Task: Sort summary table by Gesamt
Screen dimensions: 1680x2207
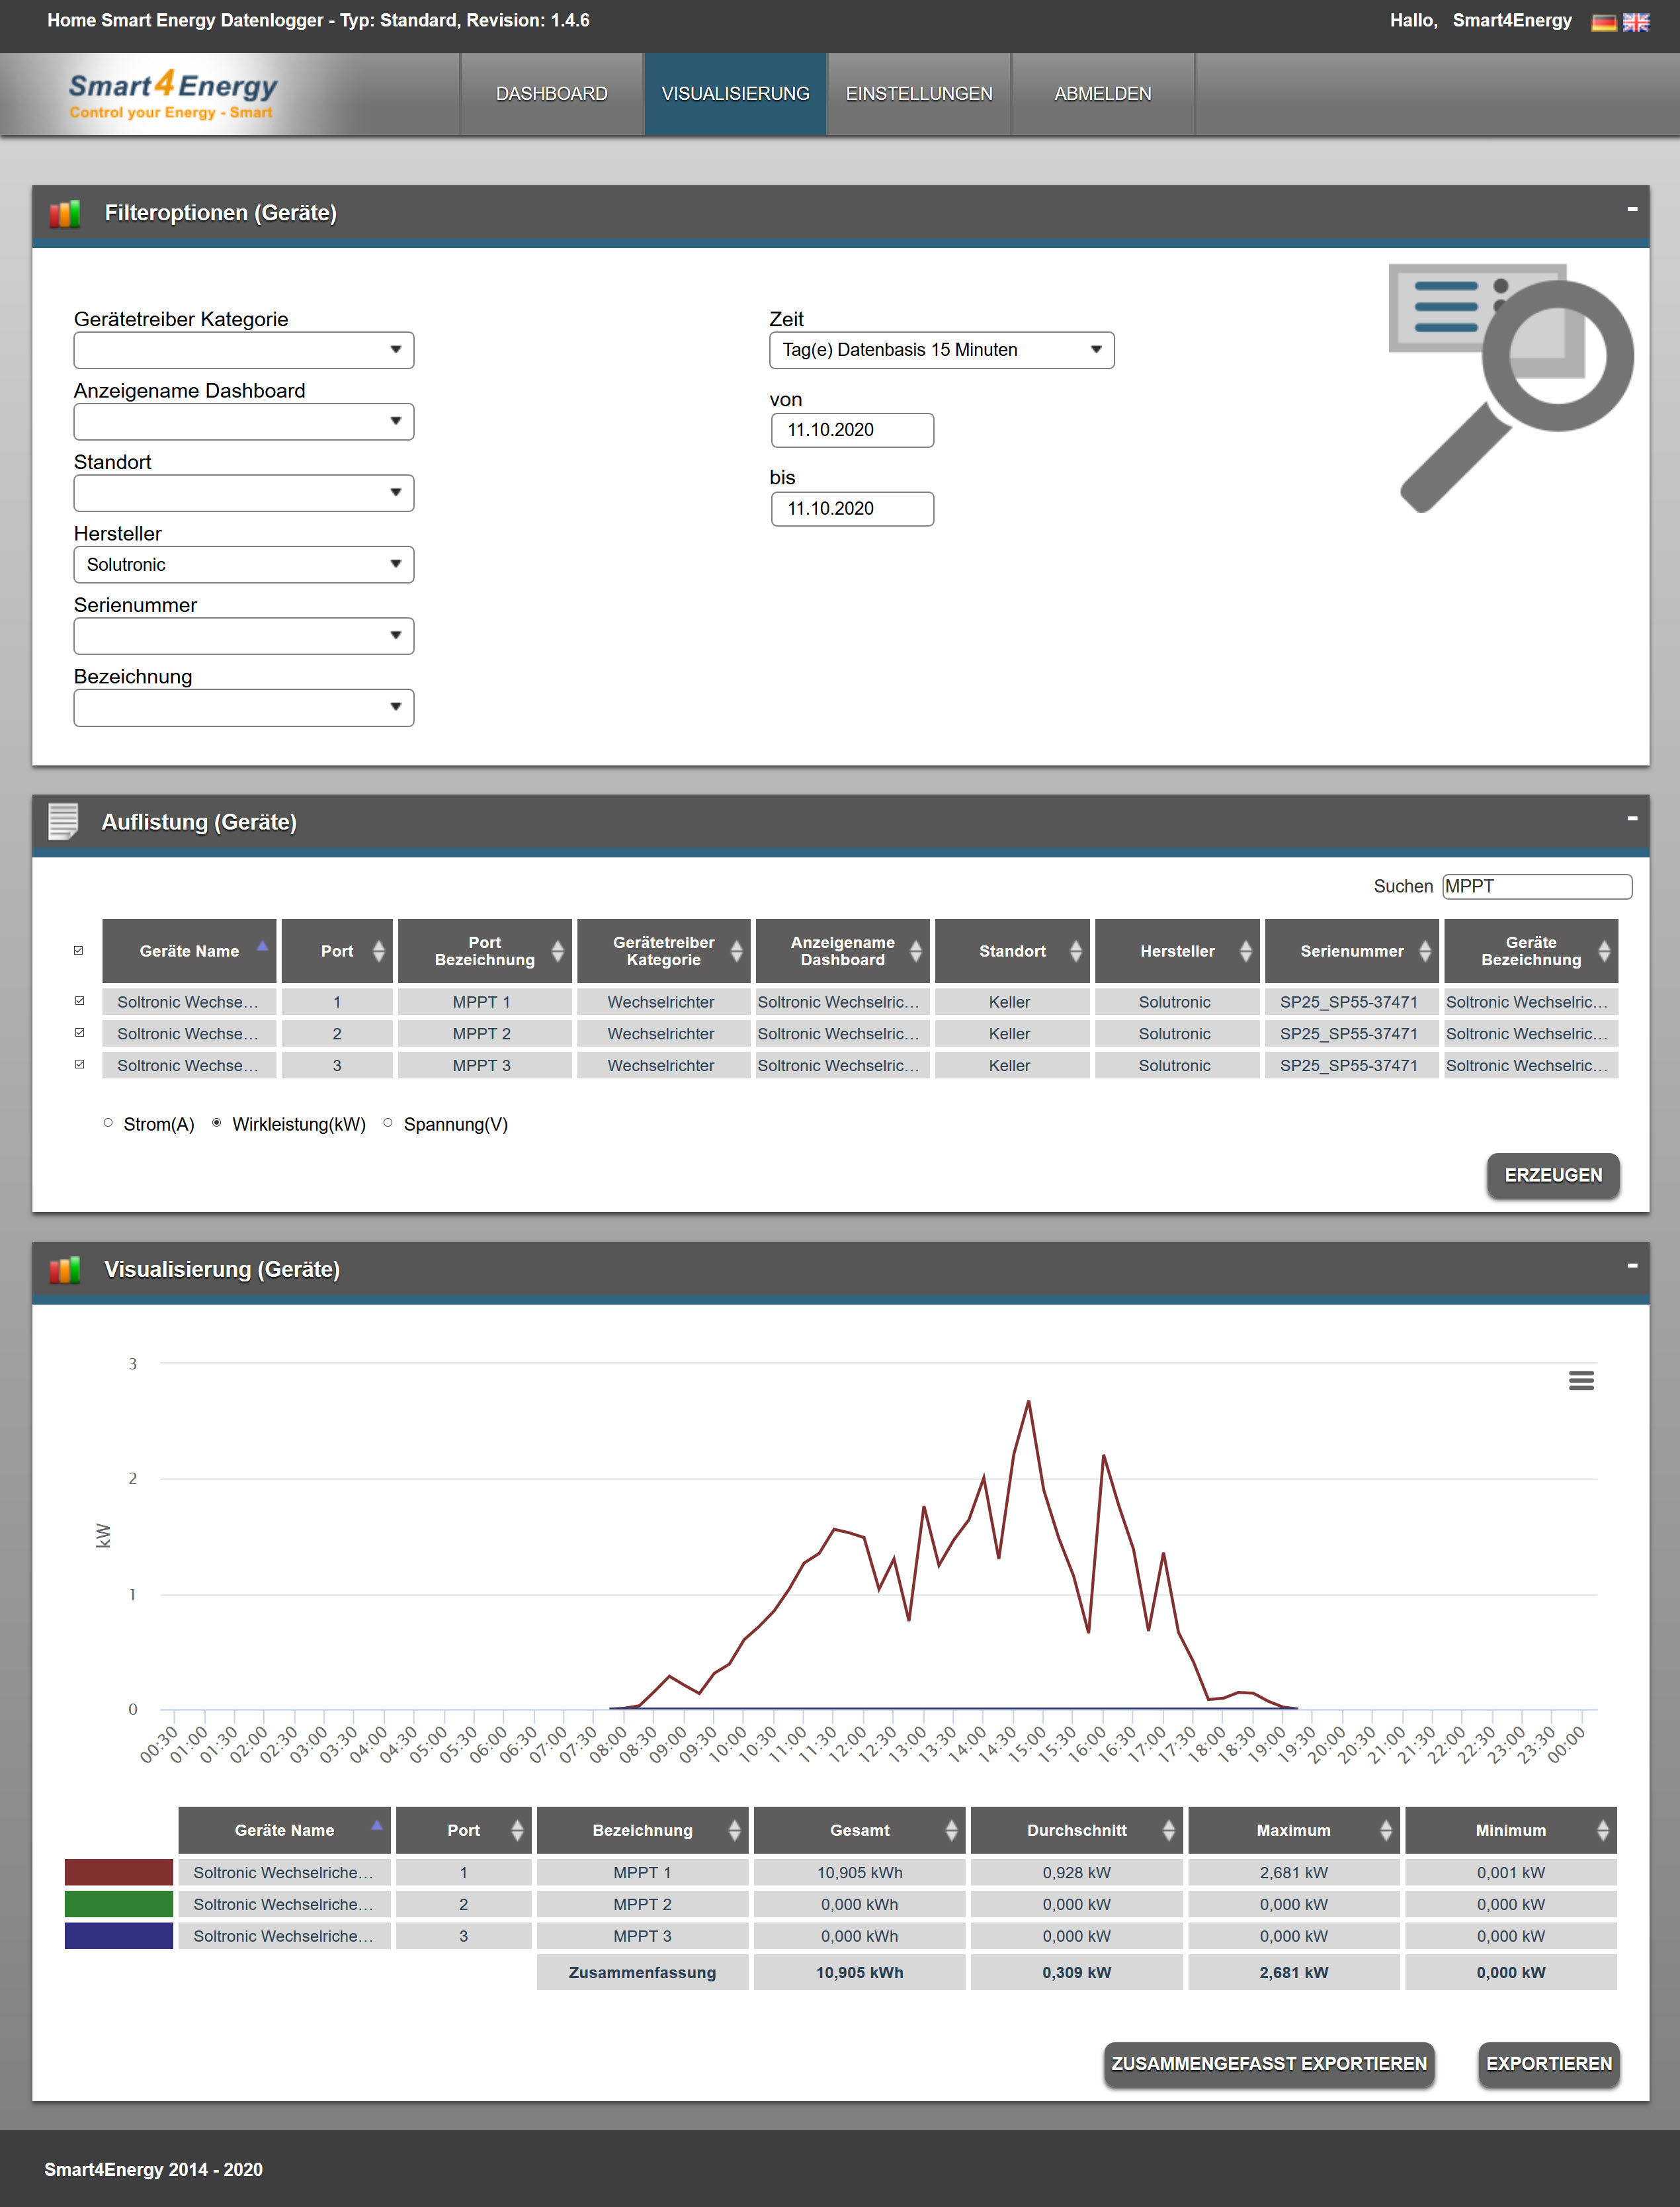Action: pyautogui.click(x=859, y=1829)
